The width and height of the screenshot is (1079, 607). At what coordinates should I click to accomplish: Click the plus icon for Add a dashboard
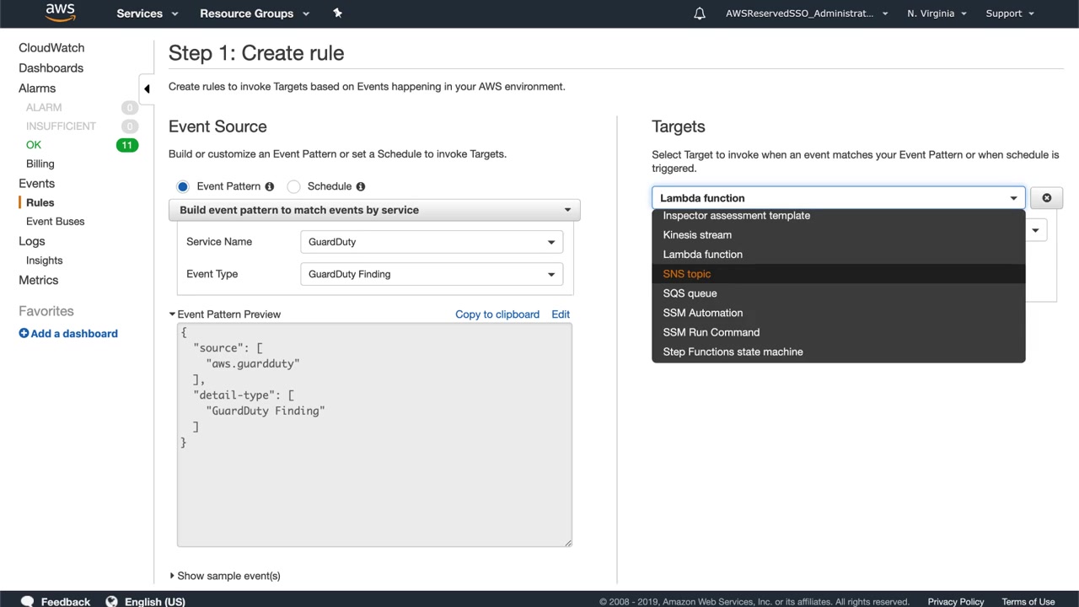tap(24, 334)
